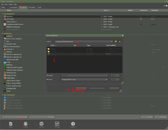Viewport: 168px width, 130px height.
Task: Open the File menu
Action: [x=2, y=4]
